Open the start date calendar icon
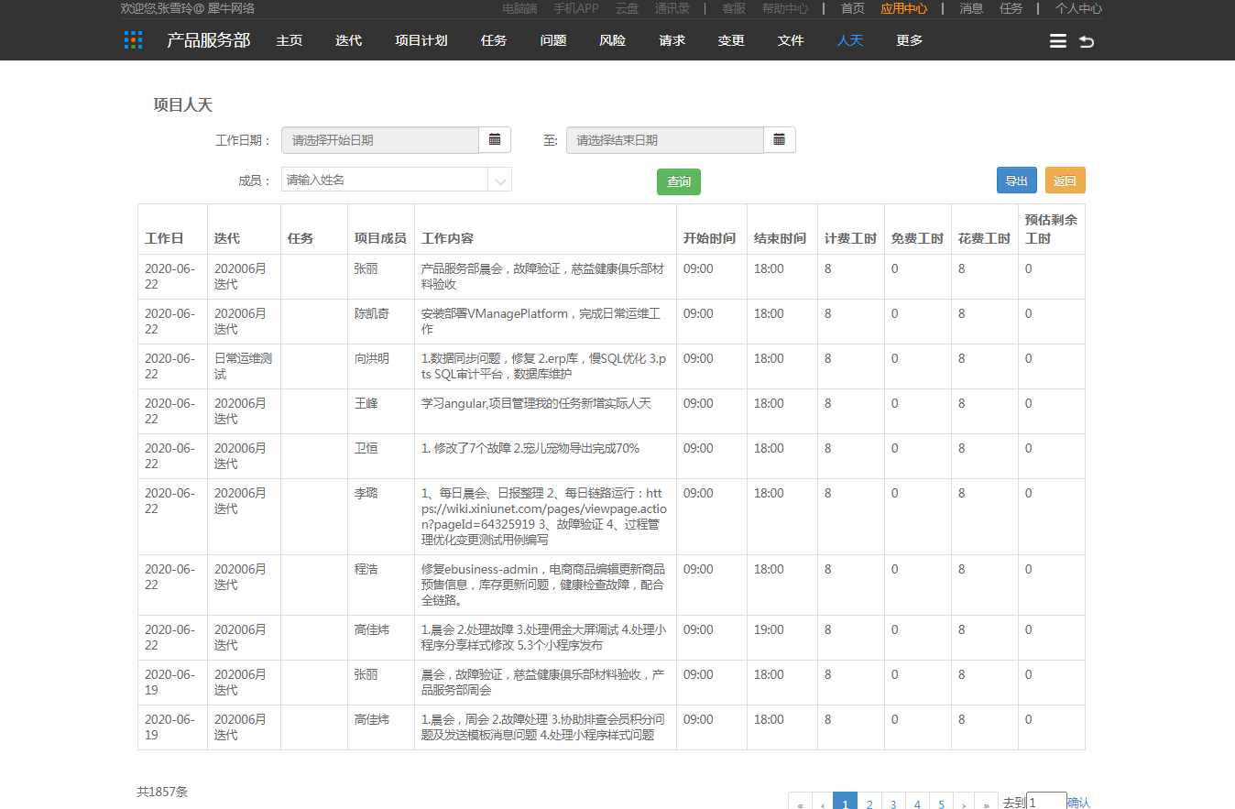This screenshot has height=809, width=1235. point(495,140)
